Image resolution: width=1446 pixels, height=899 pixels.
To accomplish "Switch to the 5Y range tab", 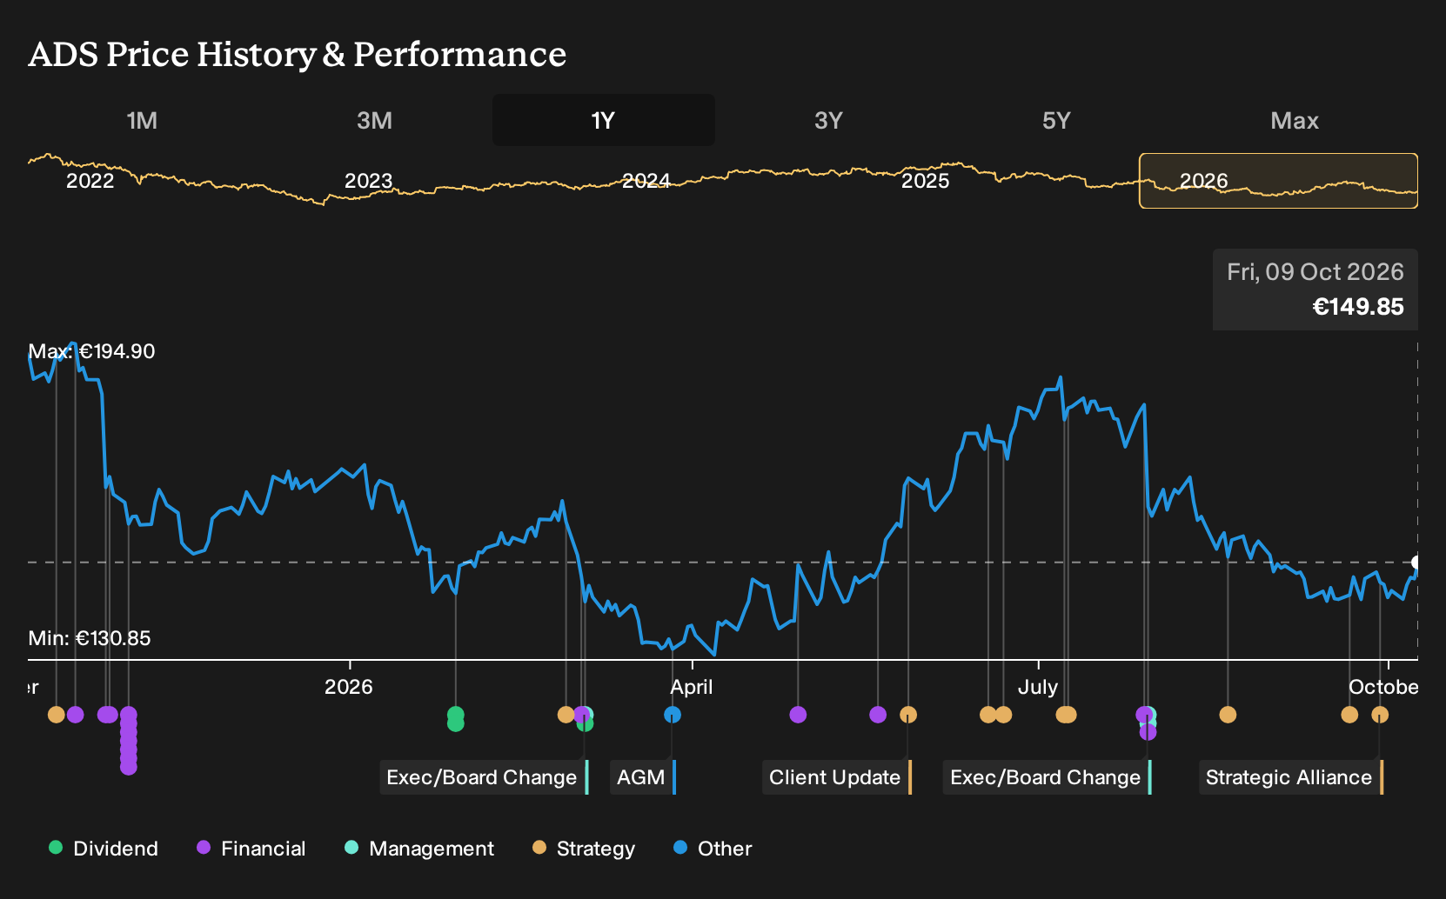I will point(1056,120).
